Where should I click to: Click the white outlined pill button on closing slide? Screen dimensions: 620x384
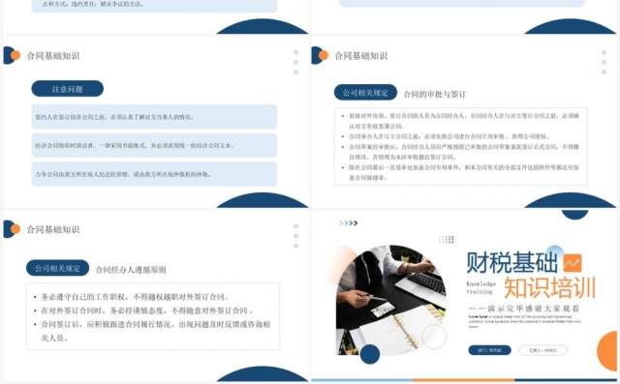(542, 350)
